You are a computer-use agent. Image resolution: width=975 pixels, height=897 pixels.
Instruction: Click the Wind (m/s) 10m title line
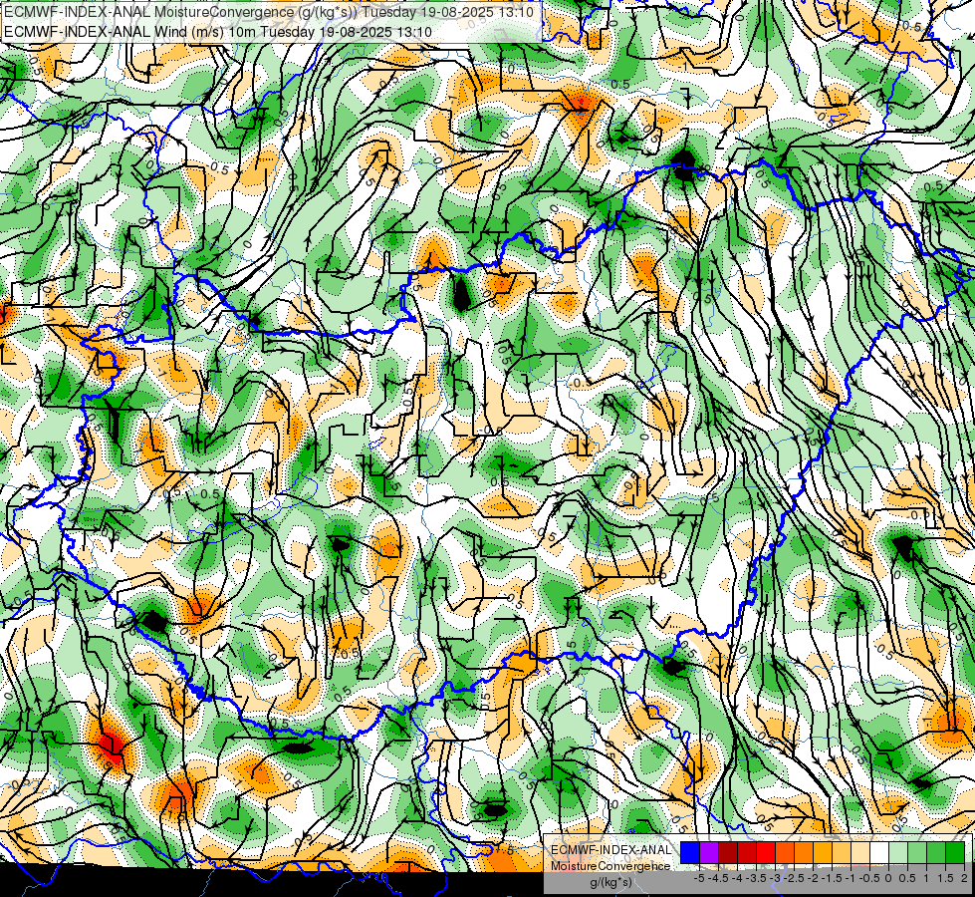(x=218, y=32)
